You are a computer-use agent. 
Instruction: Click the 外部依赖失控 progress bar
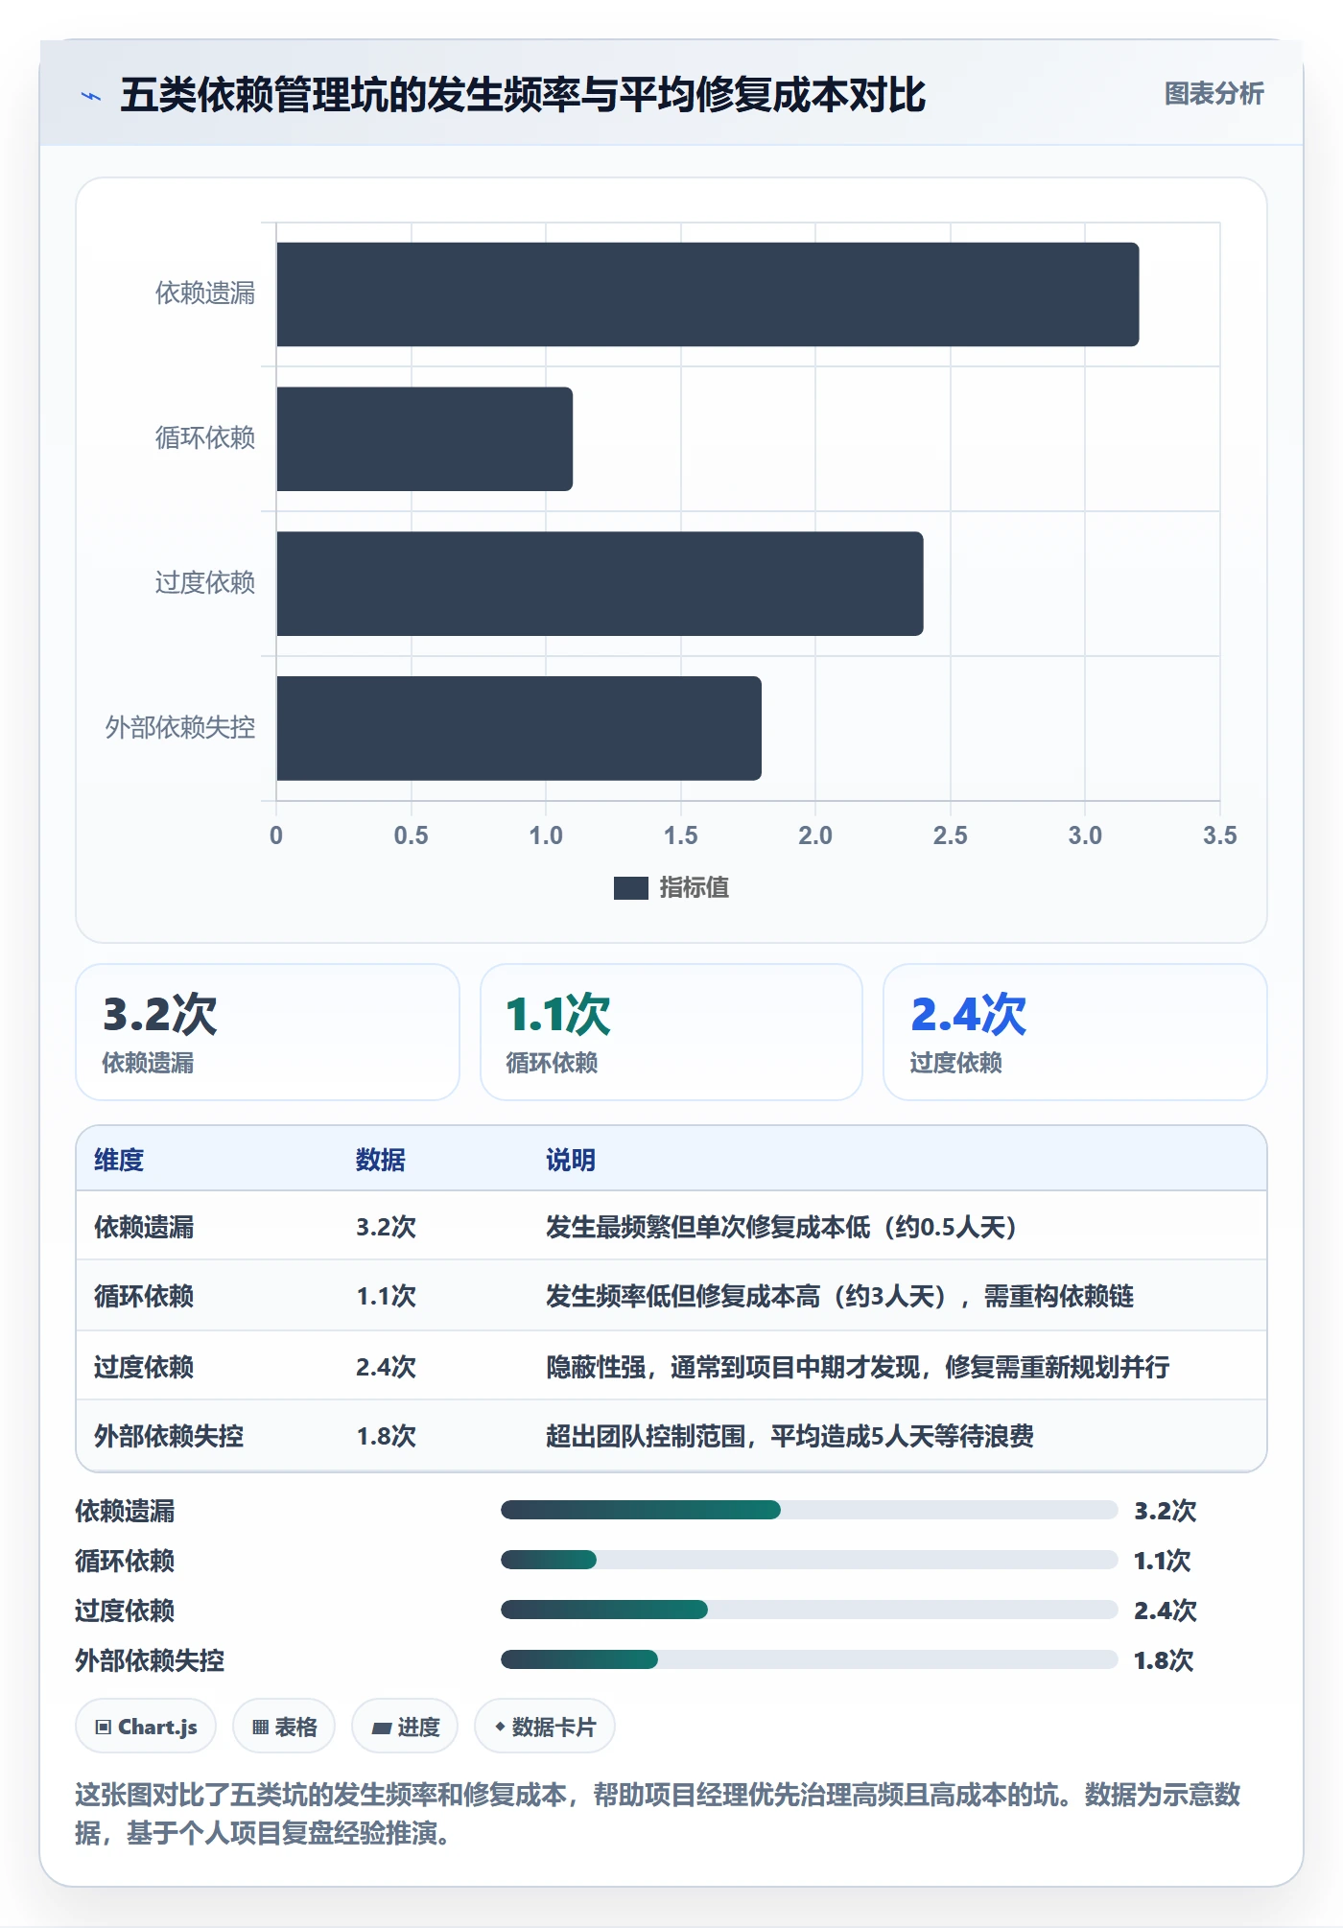[x=809, y=1659]
